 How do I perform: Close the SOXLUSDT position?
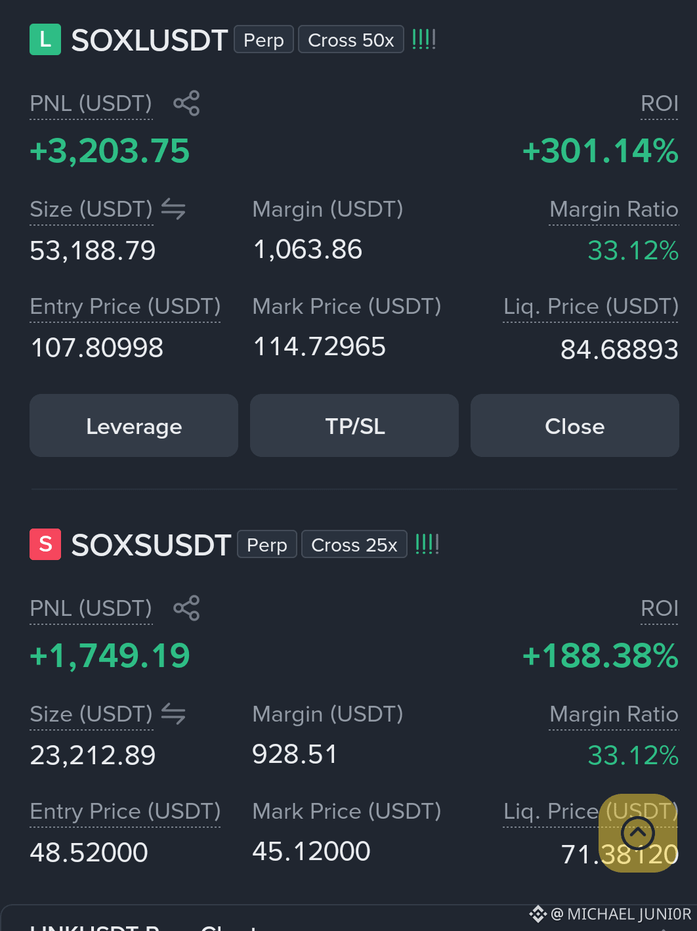pyautogui.click(x=575, y=425)
